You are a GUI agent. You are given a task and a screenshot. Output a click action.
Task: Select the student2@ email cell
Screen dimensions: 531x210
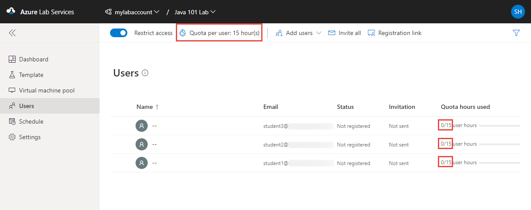[x=298, y=145]
